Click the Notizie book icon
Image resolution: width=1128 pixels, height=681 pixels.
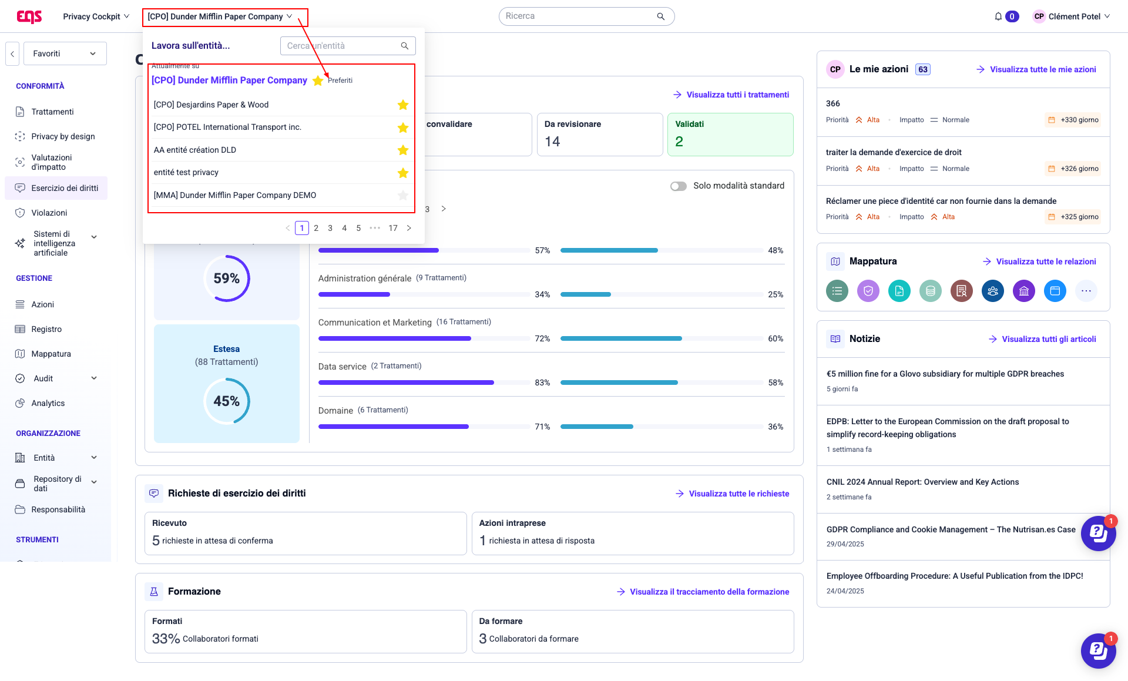835,339
